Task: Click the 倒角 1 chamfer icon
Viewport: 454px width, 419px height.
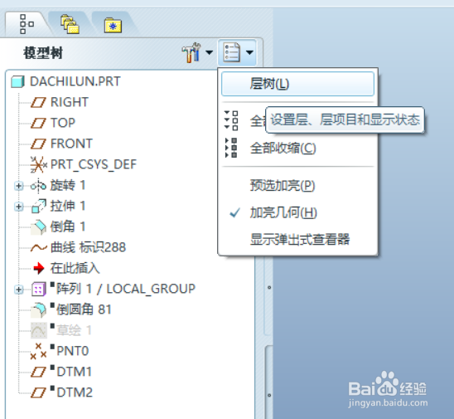Action: (x=38, y=227)
